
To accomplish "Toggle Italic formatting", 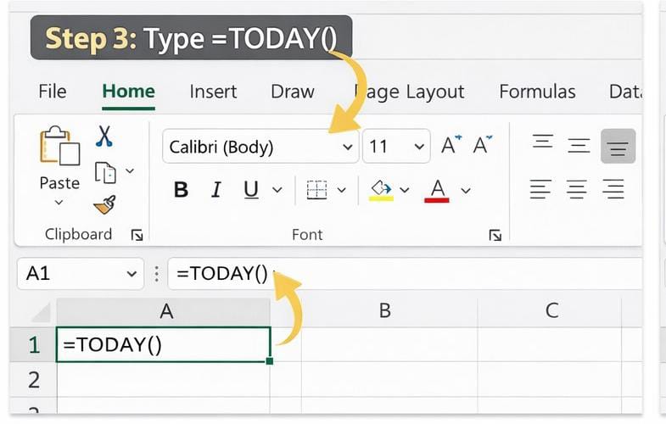I will (x=216, y=190).
